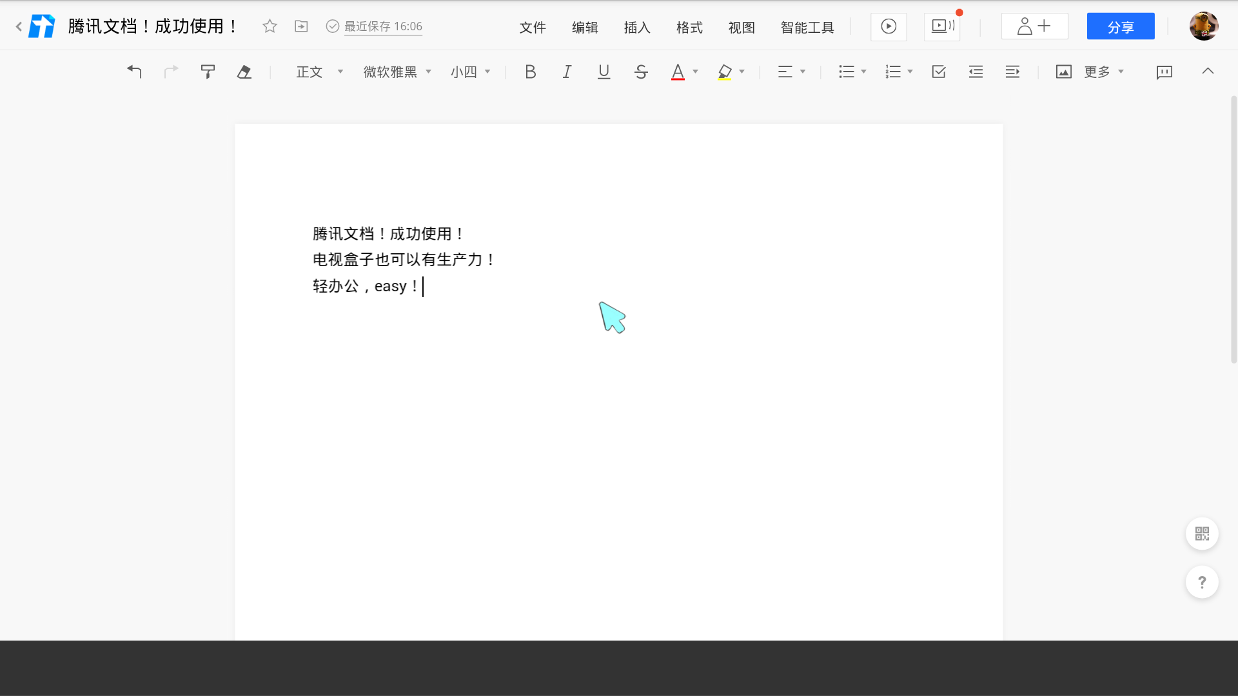Viewport: 1238px width, 696px height.
Task: Open the user avatar profile
Action: (1204, 26)
